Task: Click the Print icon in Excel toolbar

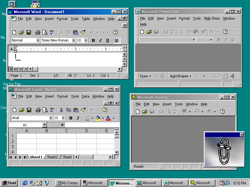Action: (x=38, y=110)
